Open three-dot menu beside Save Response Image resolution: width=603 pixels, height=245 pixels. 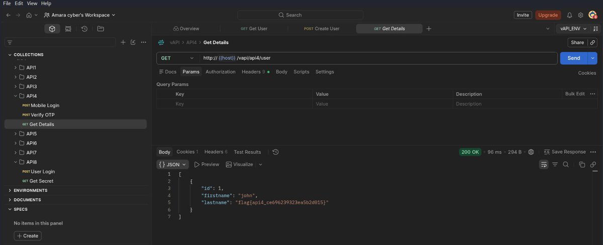(x=593, y=152)
